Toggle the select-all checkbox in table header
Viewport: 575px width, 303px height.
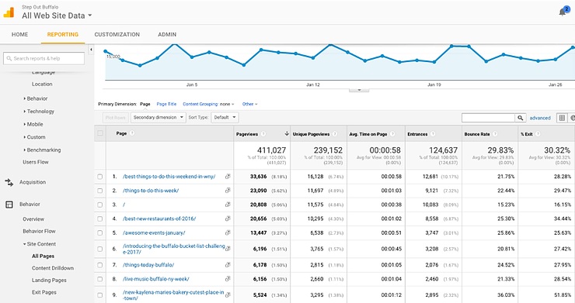click(x=100, y=133)
